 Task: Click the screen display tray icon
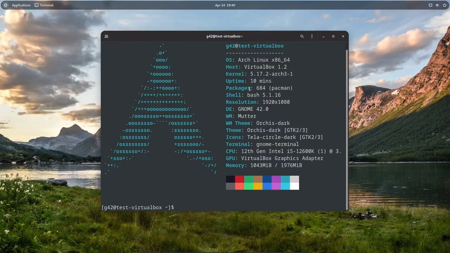[x=430, y=5]
